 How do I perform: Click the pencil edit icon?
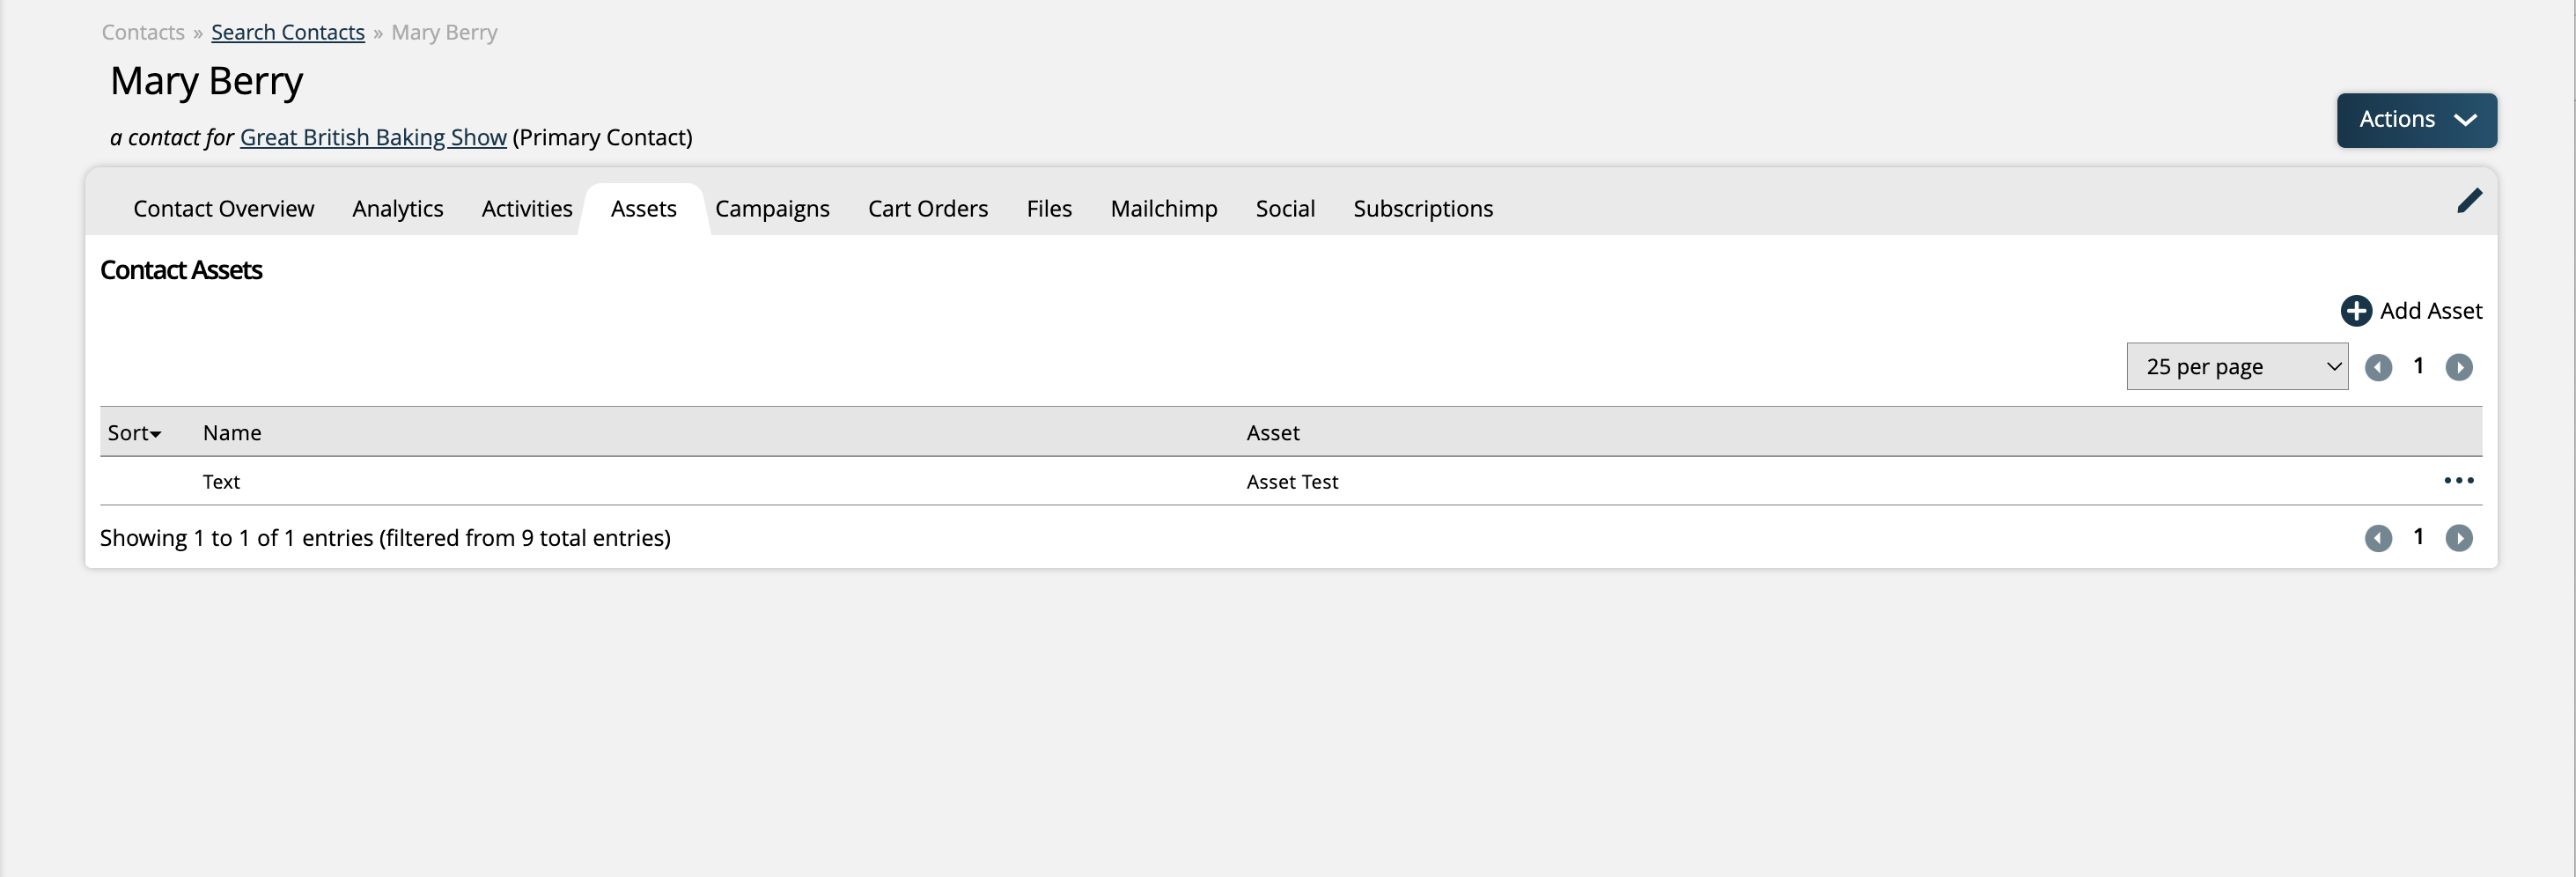[2469, 201]
